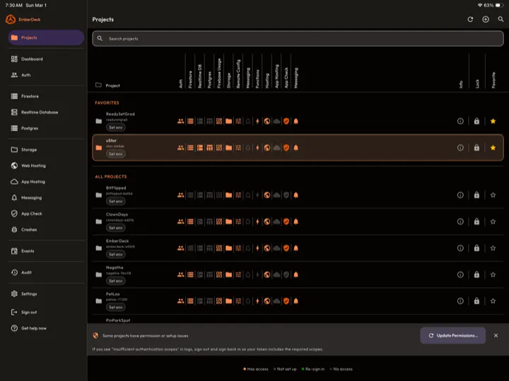Favorite the ClownDays project
The height and width of the screenshot is (381, 509).
[x=493, y=222]
